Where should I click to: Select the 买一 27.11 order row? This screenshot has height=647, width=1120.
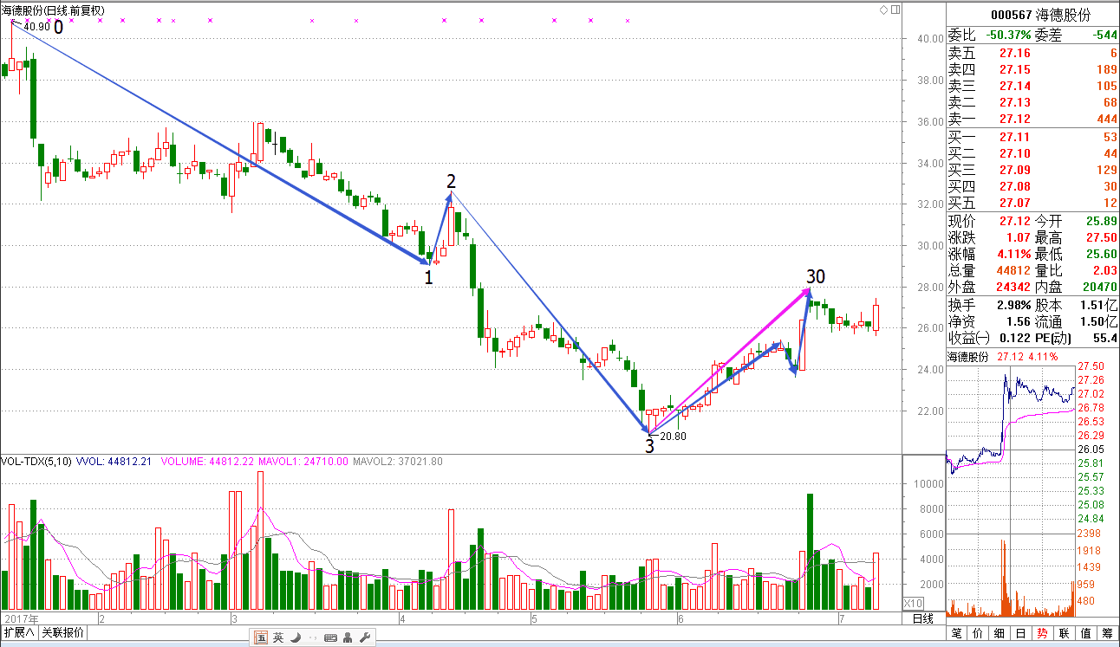[1032, 137]
